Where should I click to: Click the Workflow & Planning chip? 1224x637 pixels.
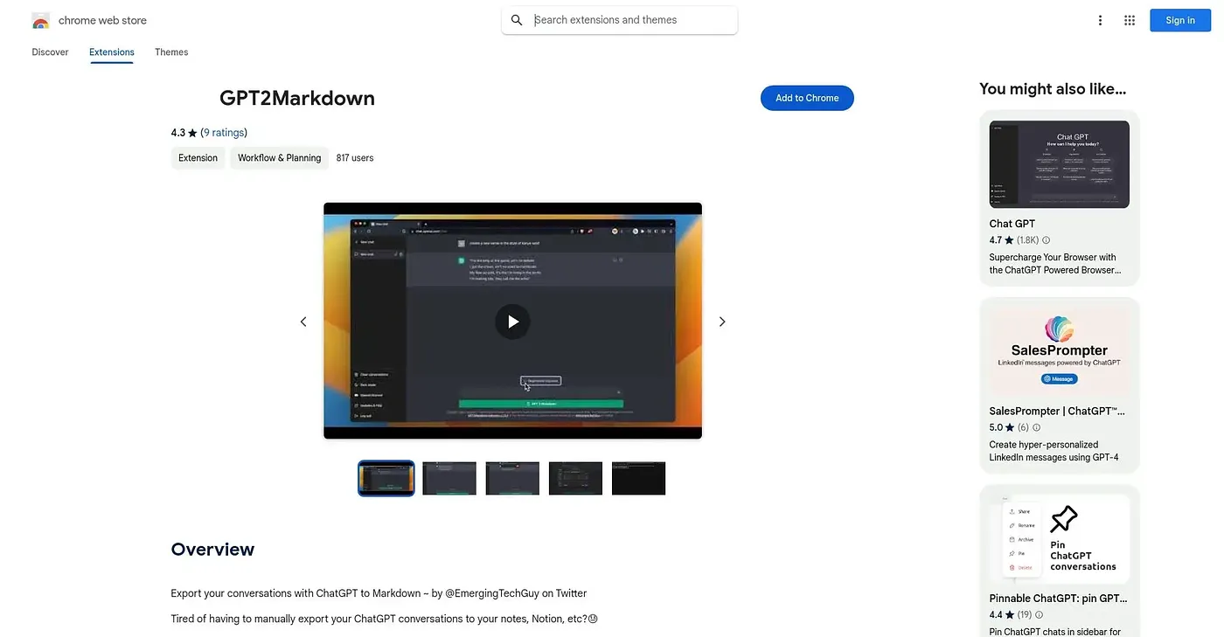coord(279,158)
